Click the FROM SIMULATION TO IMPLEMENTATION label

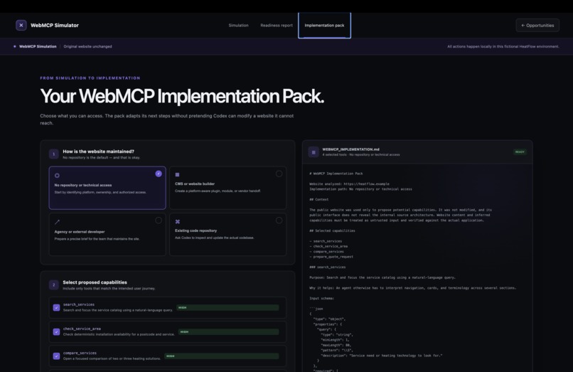(x=90, y=78)
